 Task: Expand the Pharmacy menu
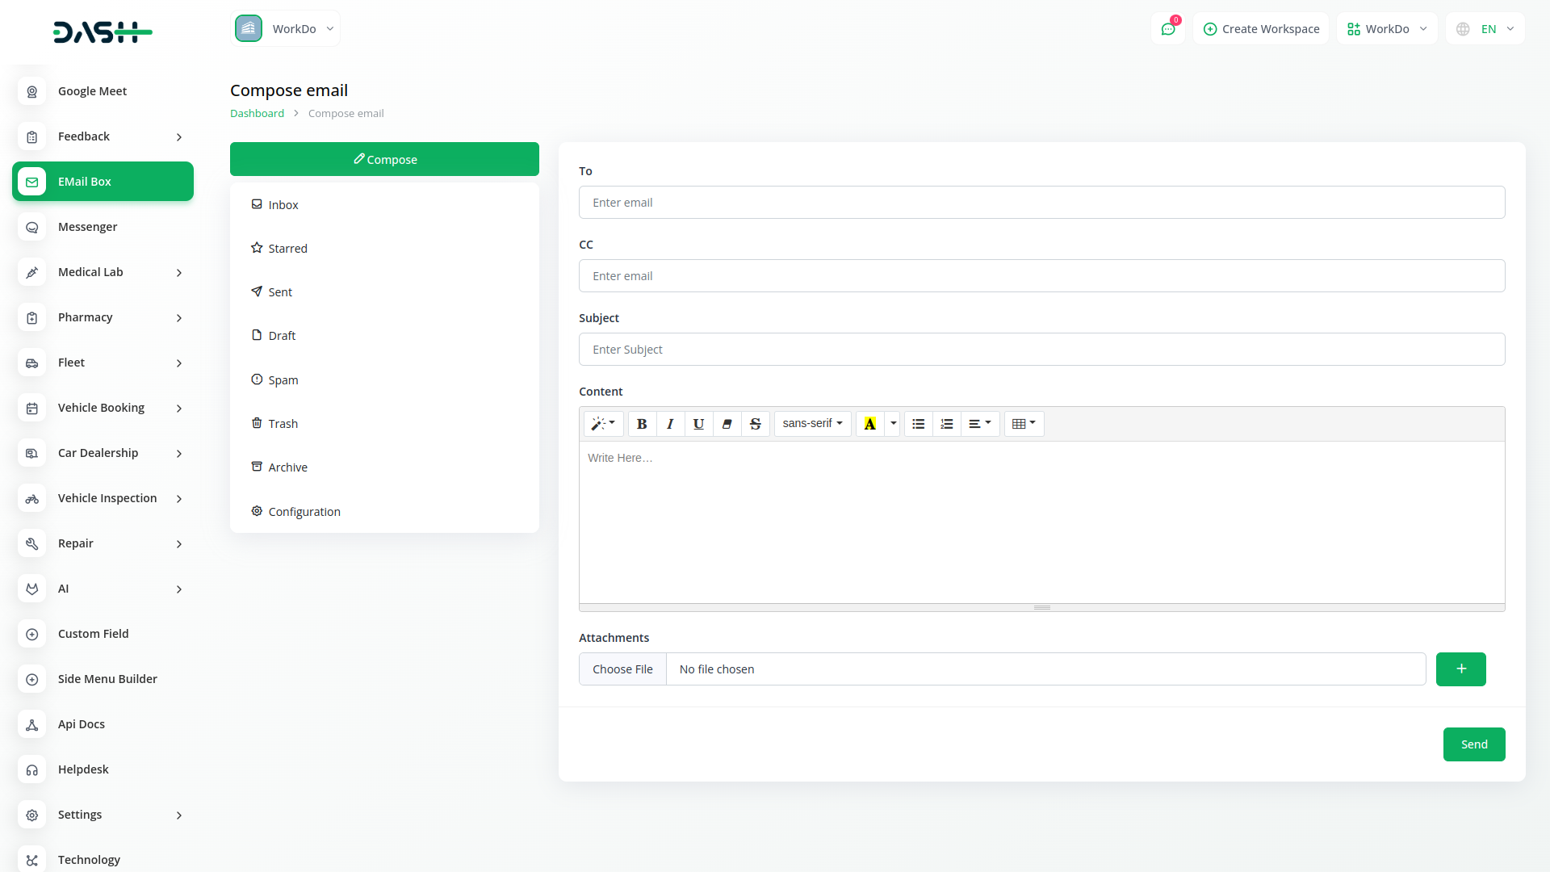click(x=103, y=317)
